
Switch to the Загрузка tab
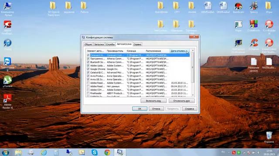(99, 44)
